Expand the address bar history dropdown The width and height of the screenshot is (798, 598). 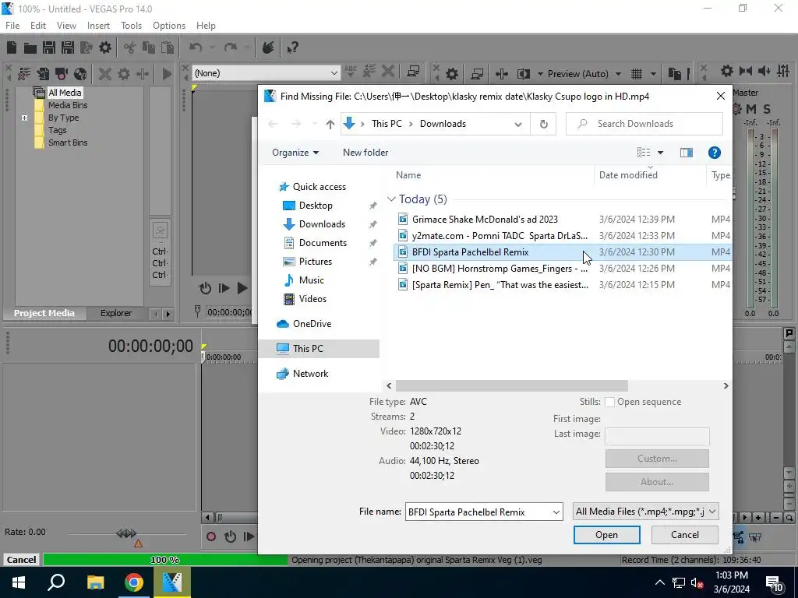pyautogui.click(x=518, y=124)
